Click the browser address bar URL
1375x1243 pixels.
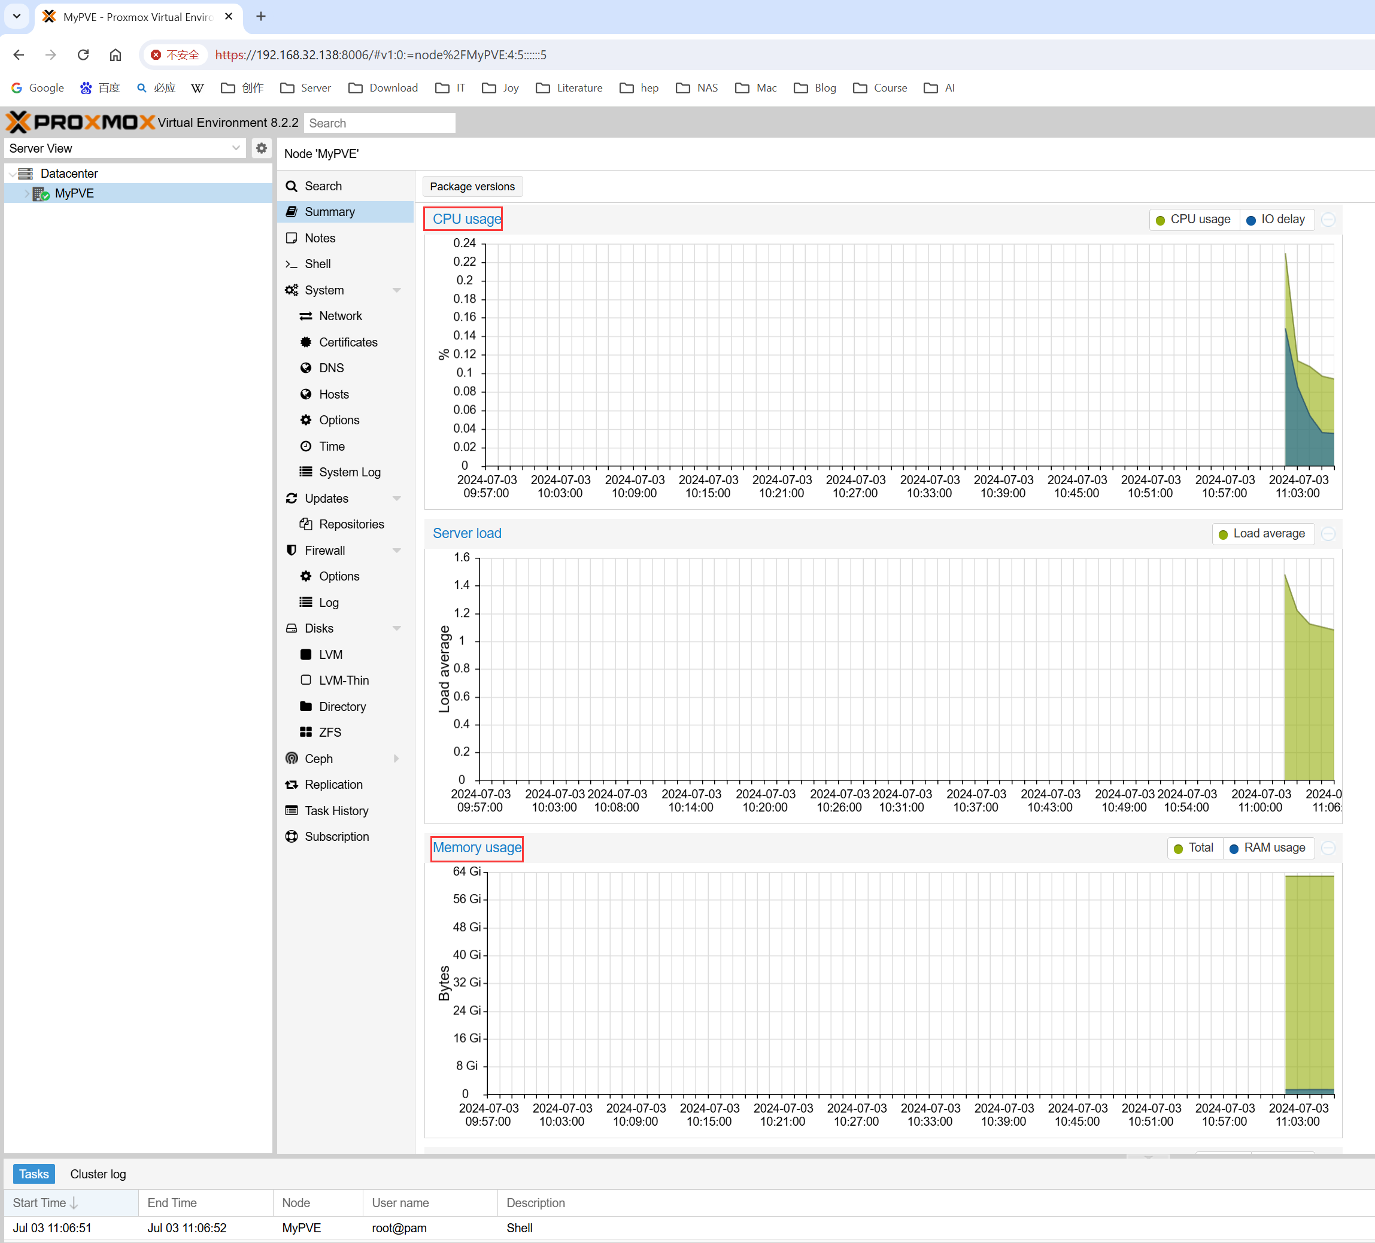click(381, 54)
